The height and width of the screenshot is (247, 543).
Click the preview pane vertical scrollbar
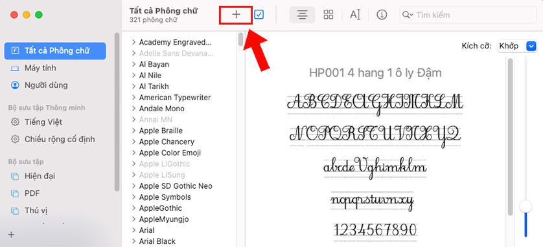click(510, 136)
